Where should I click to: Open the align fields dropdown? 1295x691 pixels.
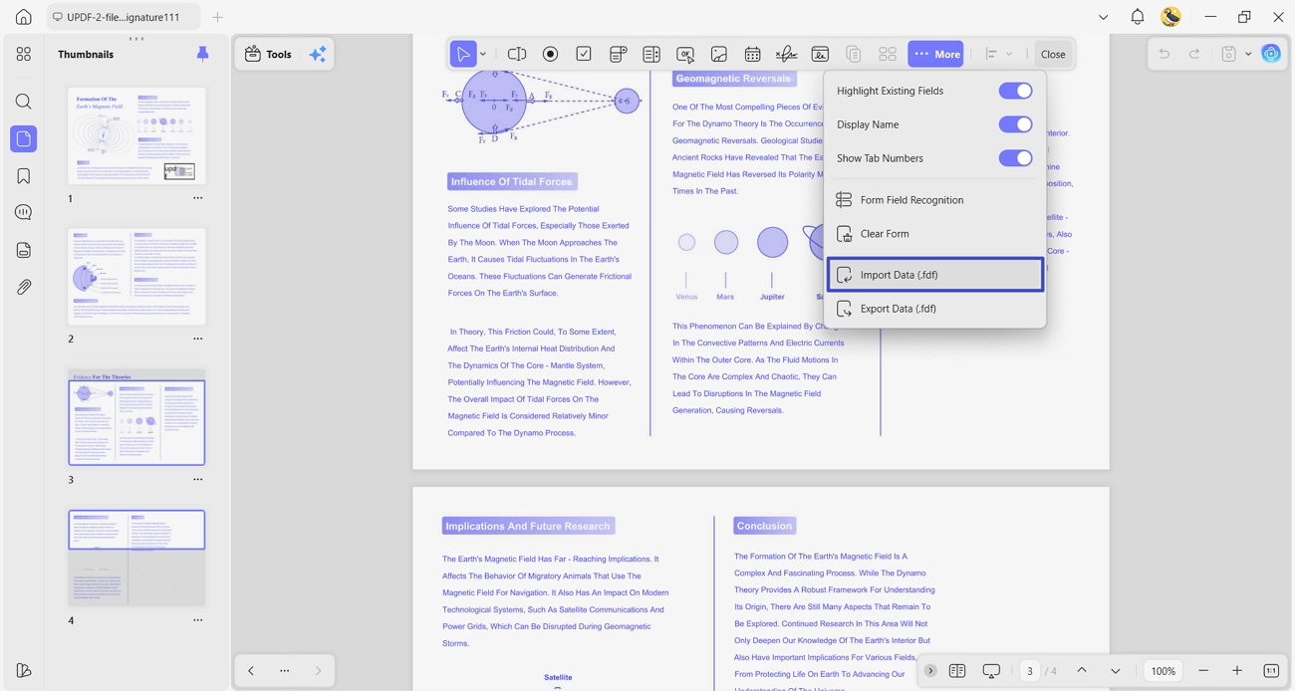pyautogui.click(x=998, y=54)
